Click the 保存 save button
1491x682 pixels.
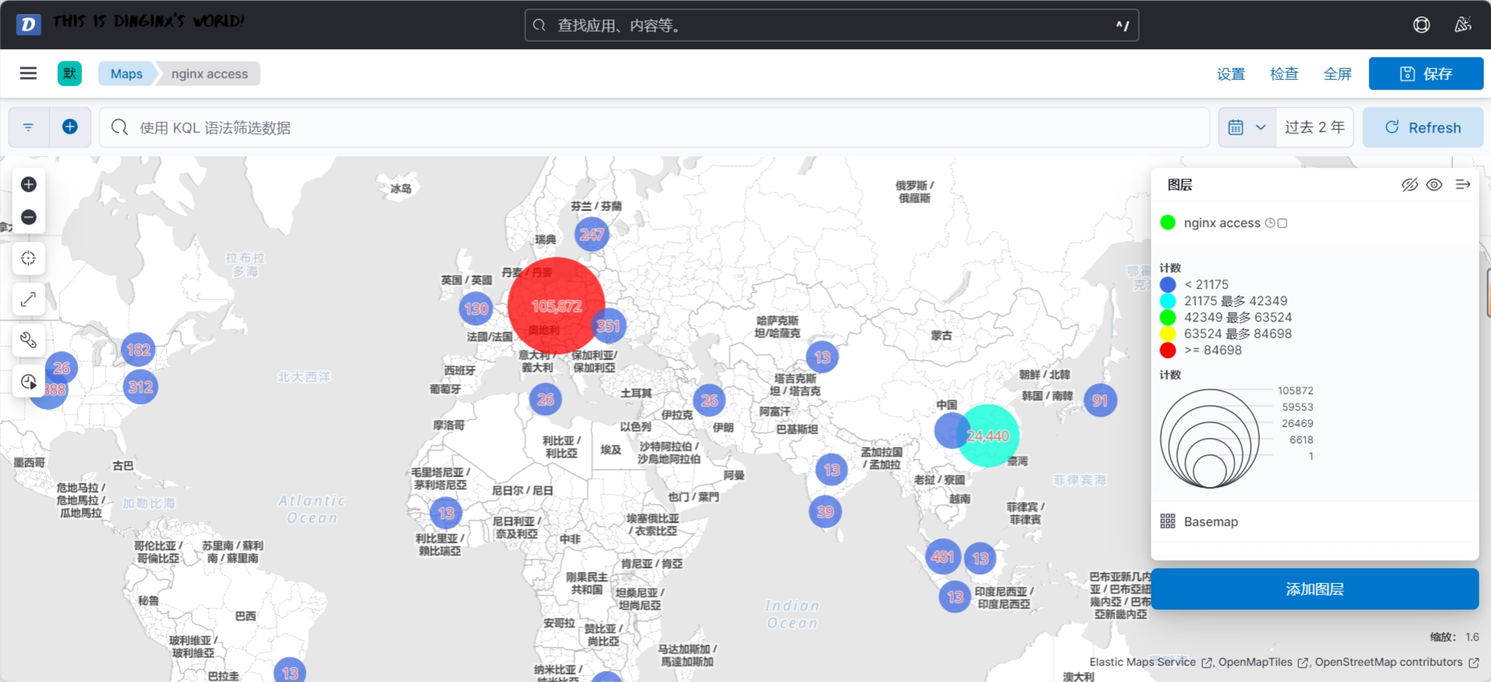[x=1426, y=73]
